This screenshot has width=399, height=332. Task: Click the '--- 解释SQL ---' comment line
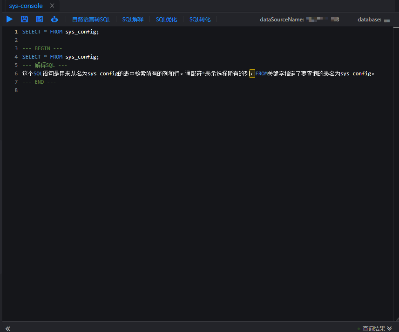[x=45, y=65]
